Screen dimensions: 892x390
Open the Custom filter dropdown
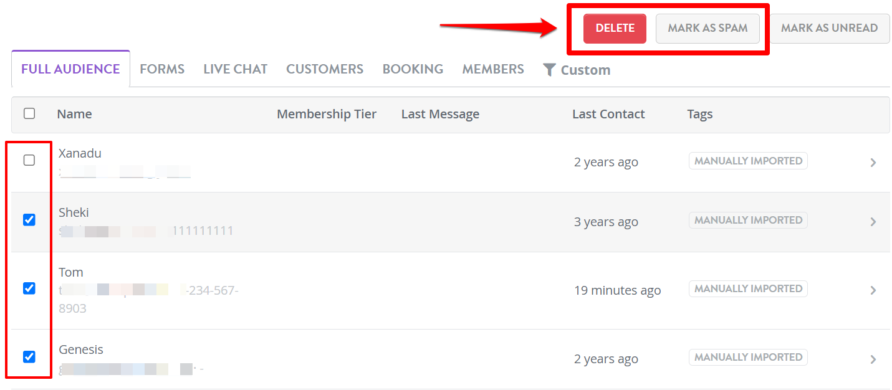coord(577,70)
